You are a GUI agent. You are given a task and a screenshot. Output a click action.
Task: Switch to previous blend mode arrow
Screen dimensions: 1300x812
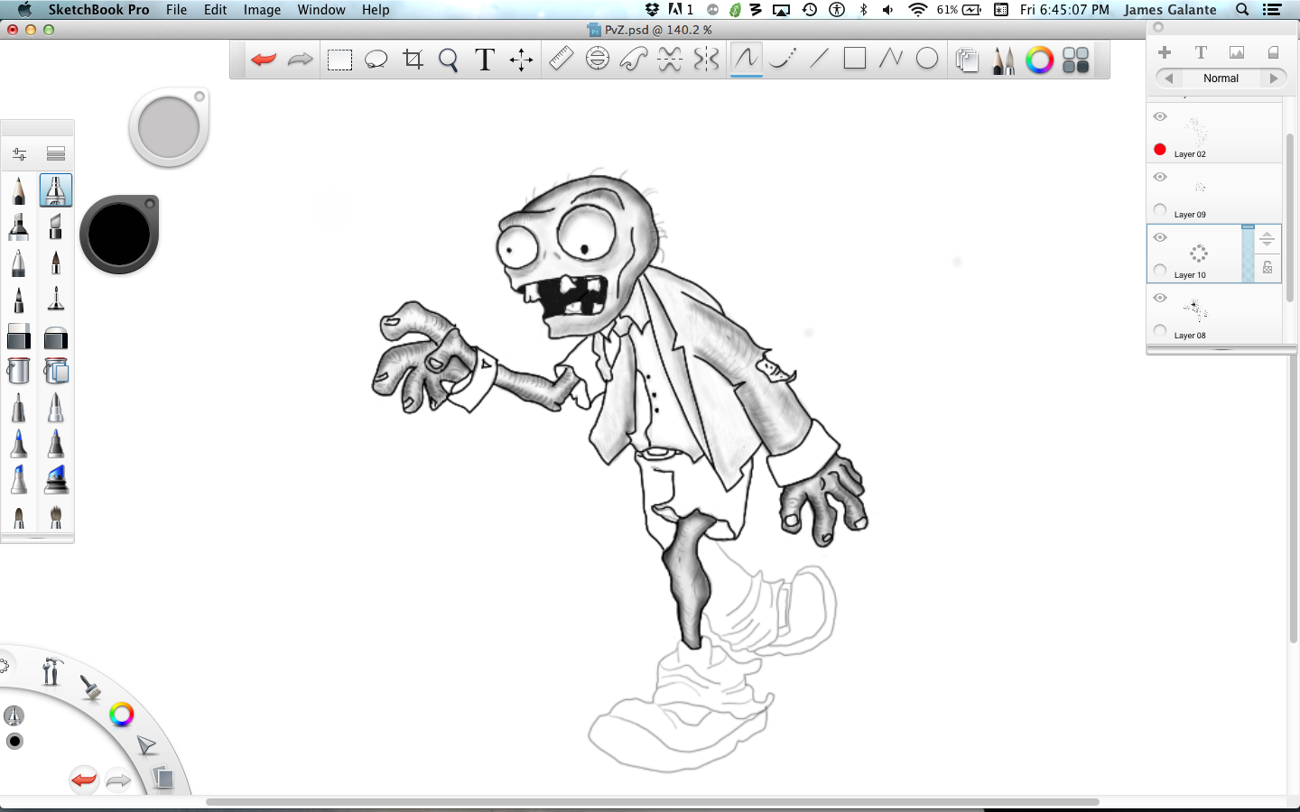[x=1168, y=78]
